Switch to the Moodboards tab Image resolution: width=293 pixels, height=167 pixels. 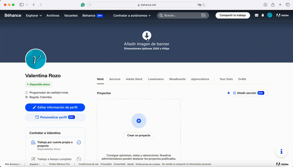(x=177, y=79)
